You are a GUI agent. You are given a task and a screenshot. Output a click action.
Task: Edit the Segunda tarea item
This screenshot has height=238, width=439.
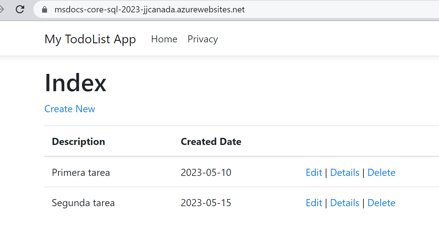314,203
